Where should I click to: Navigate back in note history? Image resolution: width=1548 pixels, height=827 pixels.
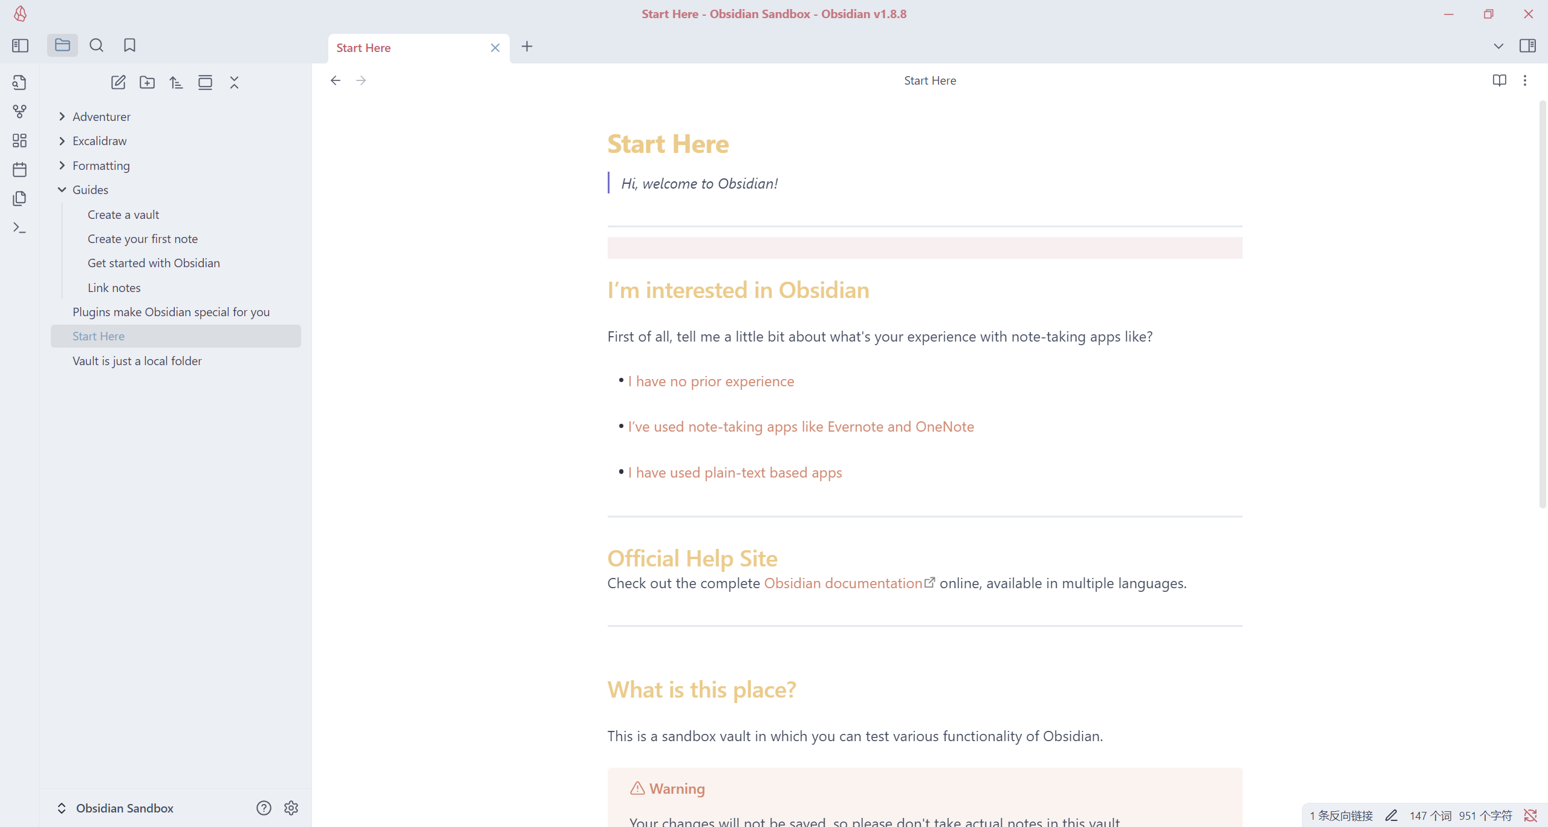[x=336, y=80]
